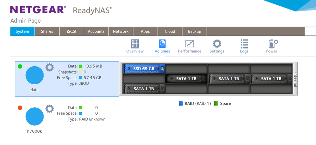
Task: Select the SATA 1 TB drive in bottom row
Action: click(144, 89)
